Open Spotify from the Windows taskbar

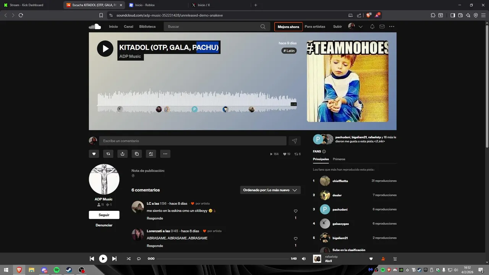57,270
